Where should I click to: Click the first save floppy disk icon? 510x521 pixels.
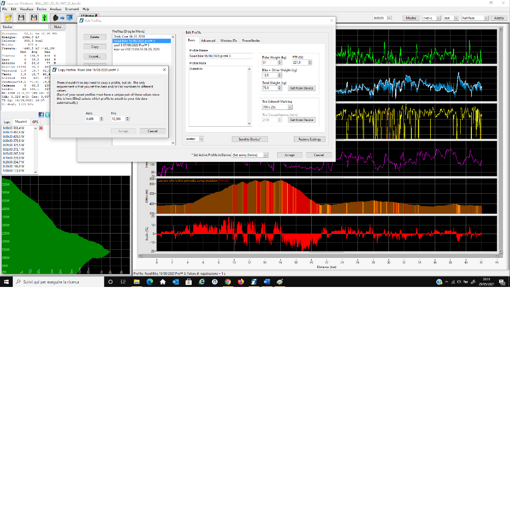pyautogui.click(x=21, y=18)
